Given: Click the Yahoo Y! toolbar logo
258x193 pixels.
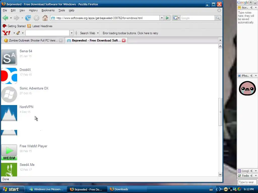Looking at the screenshot, I should (x=6, y=33).
